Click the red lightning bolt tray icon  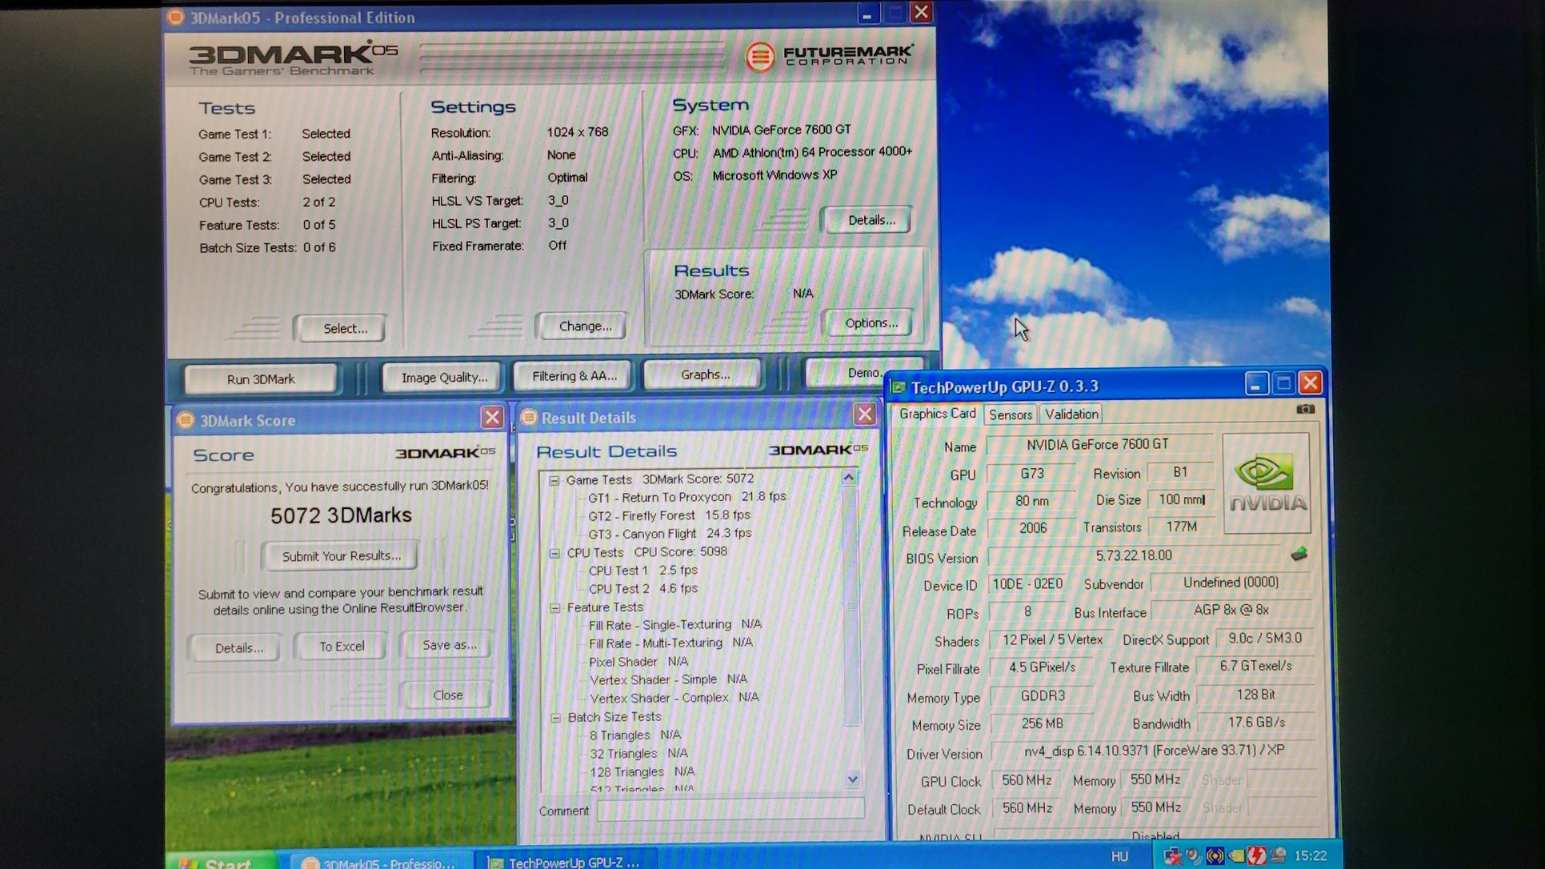[1256, 856]
